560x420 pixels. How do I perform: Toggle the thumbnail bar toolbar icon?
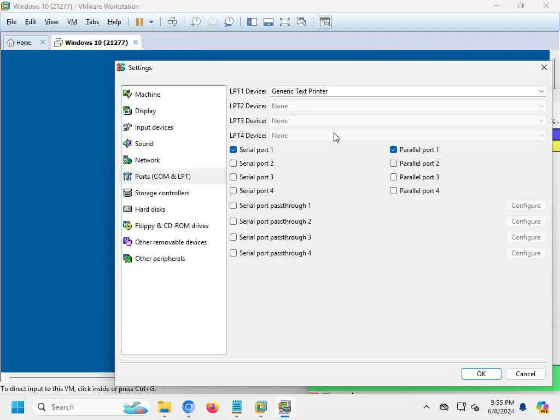point(269,22)
